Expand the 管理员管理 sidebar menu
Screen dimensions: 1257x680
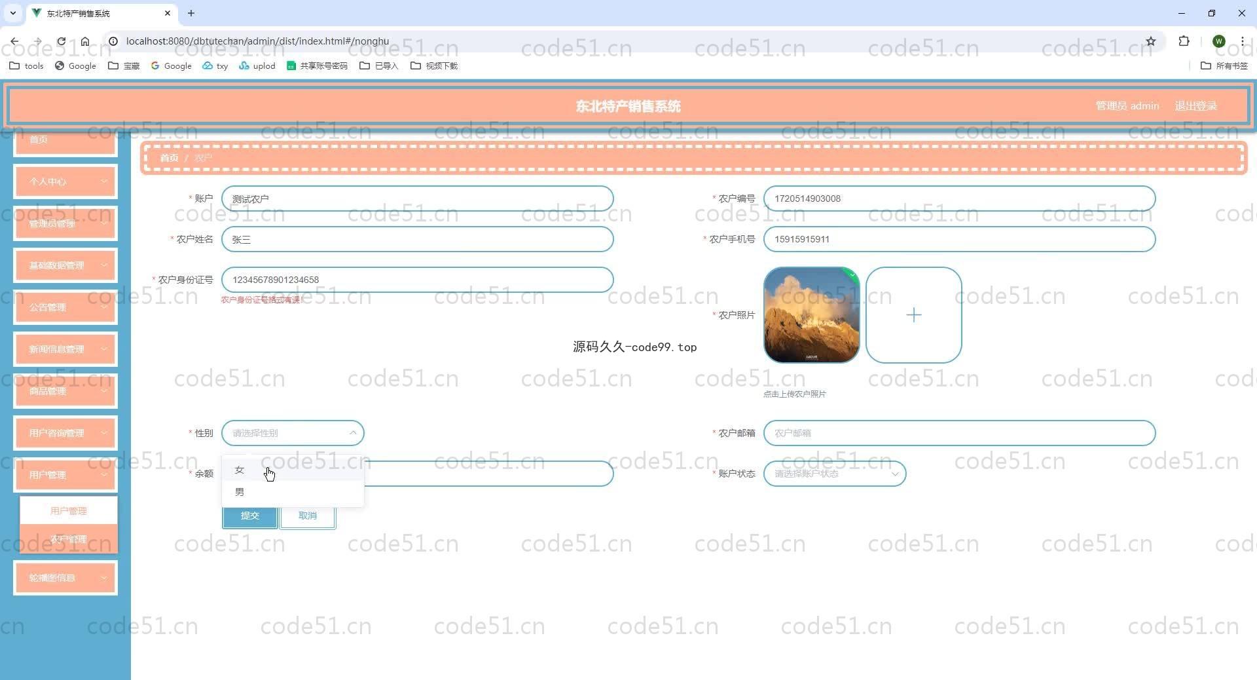(x=65, y=223)
